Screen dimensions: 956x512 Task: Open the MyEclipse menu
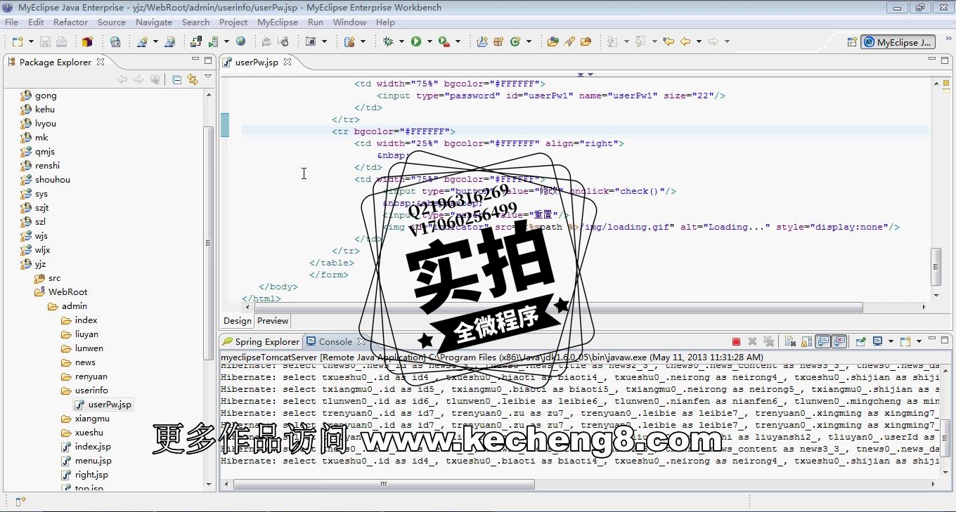click(278, 22)
